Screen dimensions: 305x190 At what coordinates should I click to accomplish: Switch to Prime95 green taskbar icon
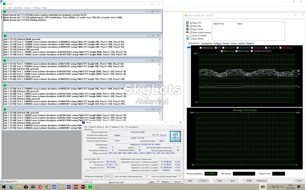pos(90,187)
